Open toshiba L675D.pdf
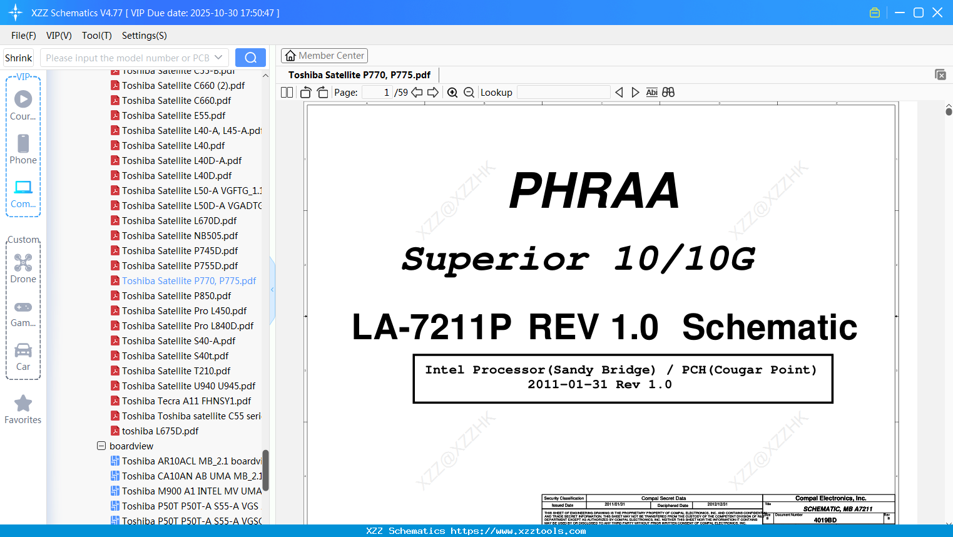The width and height of the screenshot is (953, 537). 160,431
